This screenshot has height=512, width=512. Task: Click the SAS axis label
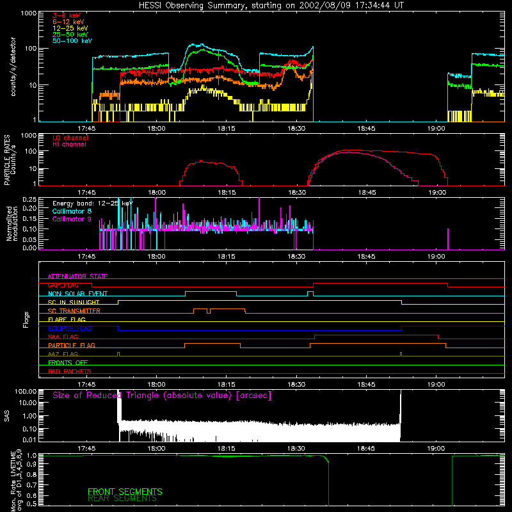point(7,416)
